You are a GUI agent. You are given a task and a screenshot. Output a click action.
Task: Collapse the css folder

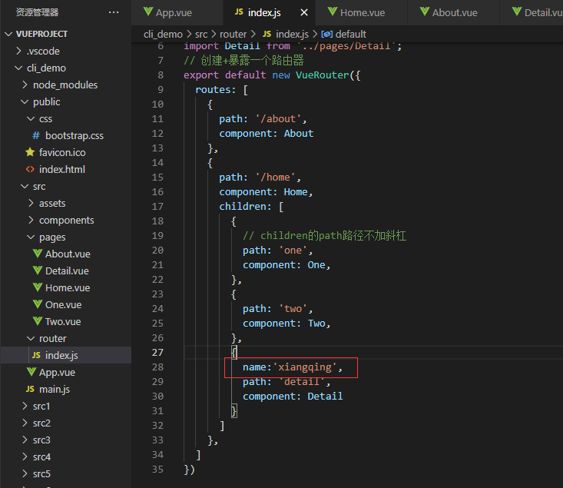(31, 118)
